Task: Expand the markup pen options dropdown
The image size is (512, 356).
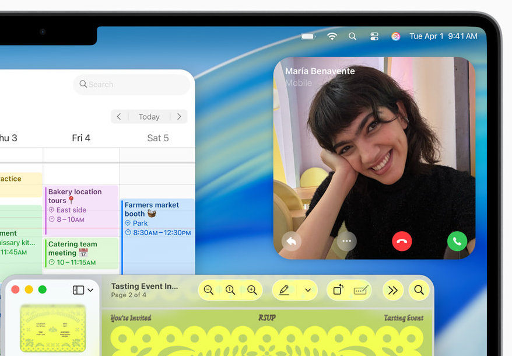Action: pos(308,290)
